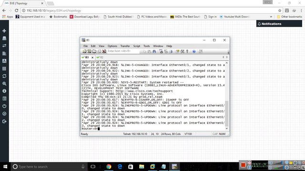This screenshot has width=305, height=171.
Task: Click the blue Help toolbar icon
Action: click(194, 51)
